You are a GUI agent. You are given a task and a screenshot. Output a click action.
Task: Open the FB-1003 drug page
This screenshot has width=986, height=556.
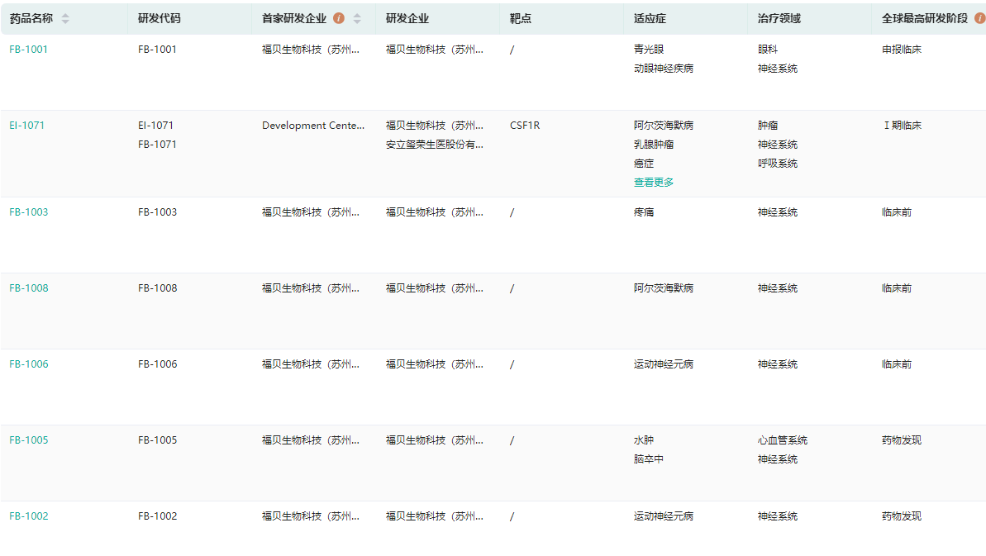pos(29,212)
